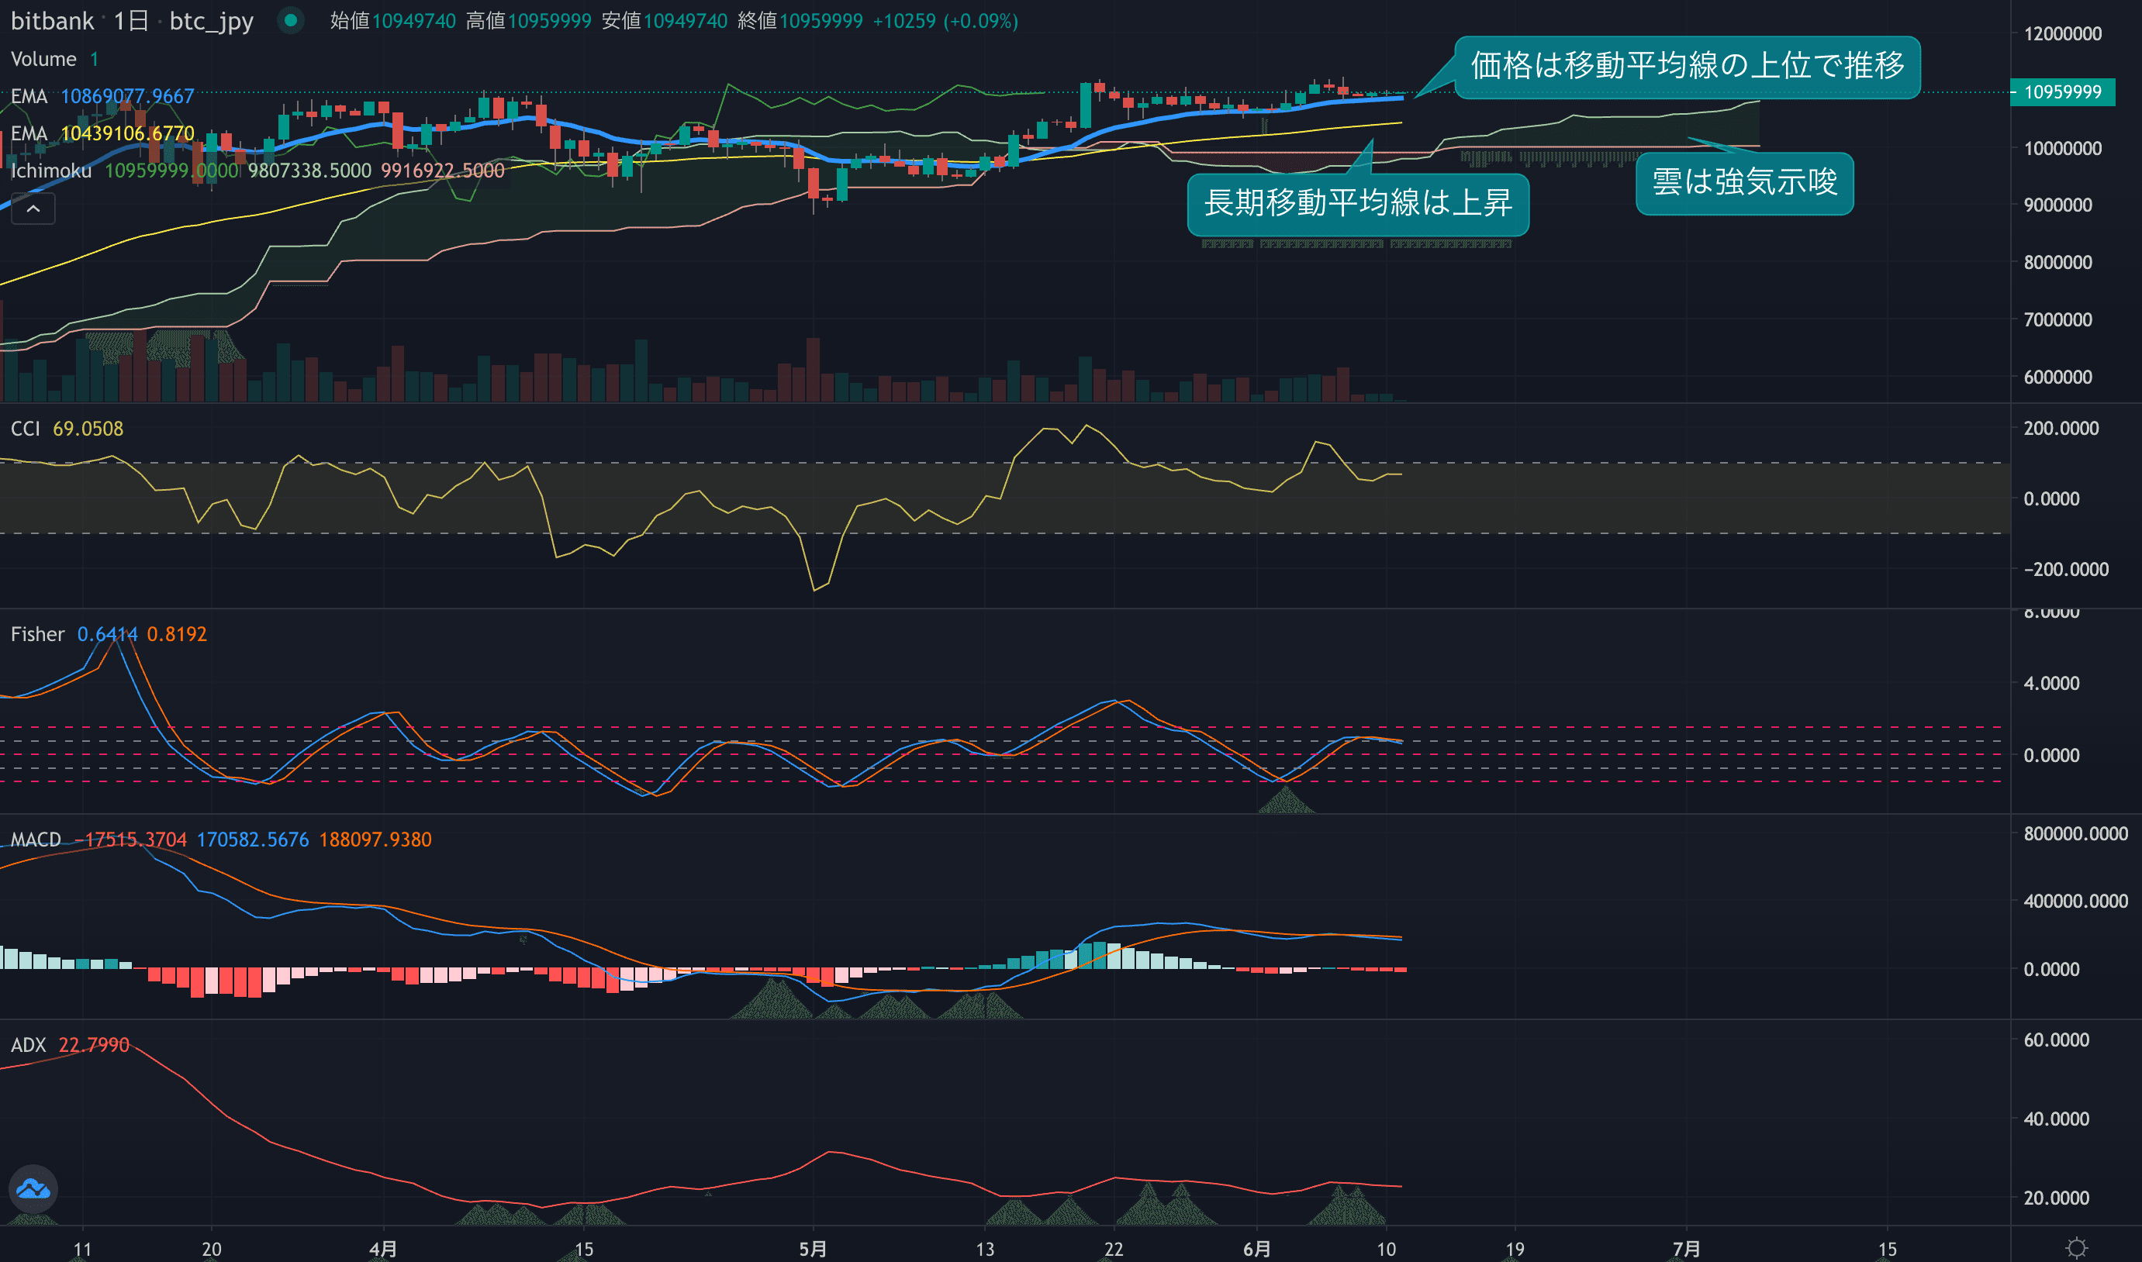2142x1262 pixels.
Task: Collapse the indicator legend with the chevron button
Action: [33, 209]
